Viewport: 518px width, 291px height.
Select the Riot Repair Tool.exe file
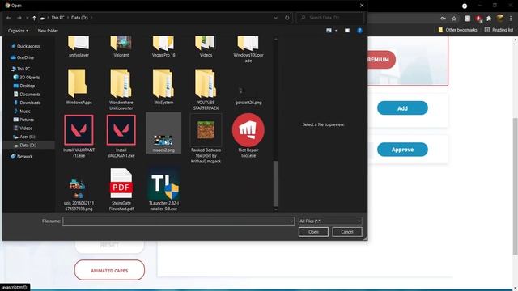[248, 136]
